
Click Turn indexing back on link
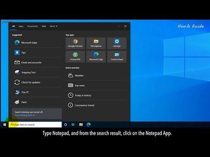25,115
